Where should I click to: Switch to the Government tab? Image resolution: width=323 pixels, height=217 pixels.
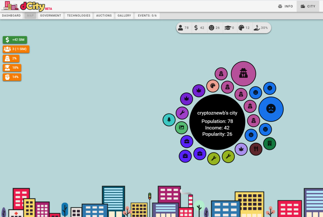(51, 16)
